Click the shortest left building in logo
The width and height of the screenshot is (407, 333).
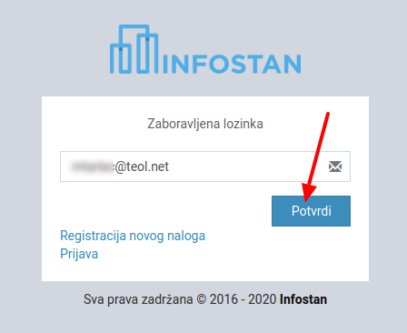[x=120, y=58]
